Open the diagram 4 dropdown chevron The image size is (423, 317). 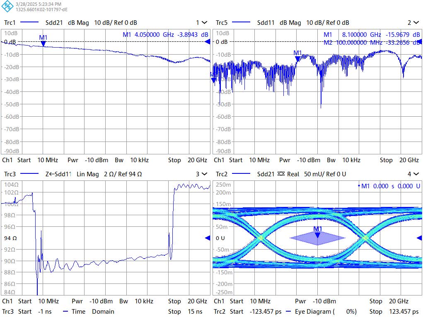pos(416,174)
